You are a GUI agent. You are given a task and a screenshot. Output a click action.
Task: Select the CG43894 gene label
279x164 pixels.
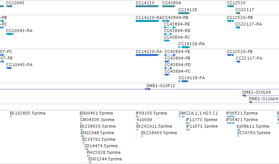171,3
